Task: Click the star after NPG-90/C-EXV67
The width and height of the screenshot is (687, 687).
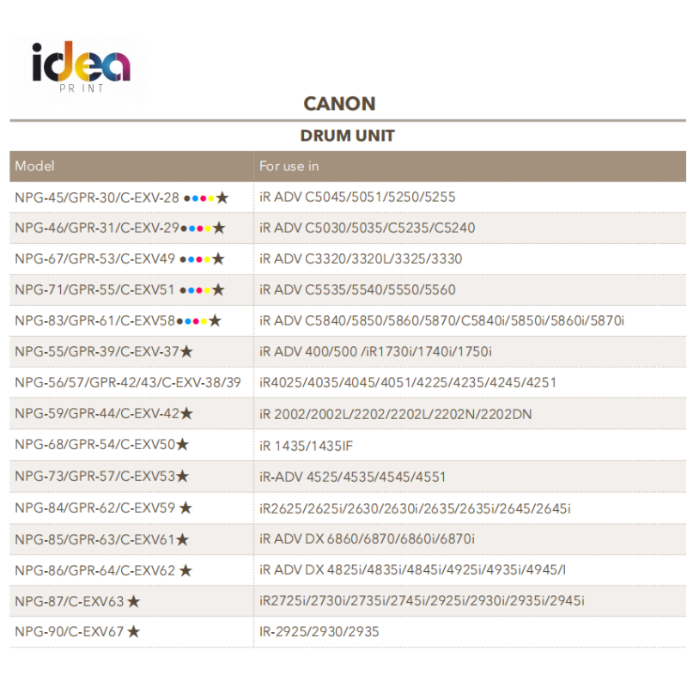Action: (133, 632)
